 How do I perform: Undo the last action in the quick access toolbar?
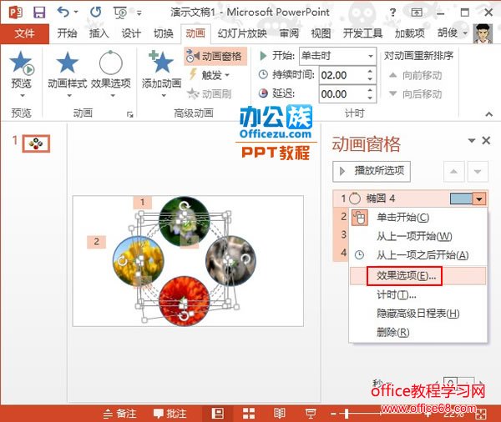coord(63,13)
